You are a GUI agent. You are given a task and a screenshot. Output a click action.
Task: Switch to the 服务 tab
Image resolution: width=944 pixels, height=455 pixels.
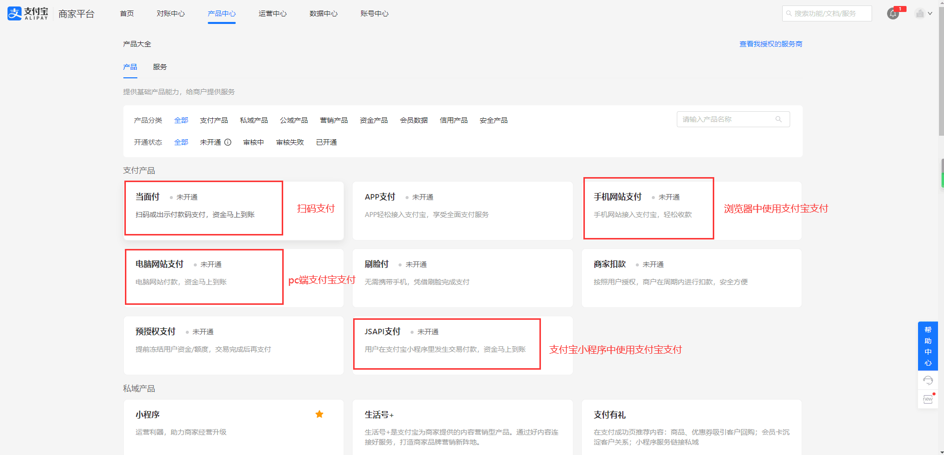coord(160,67)
